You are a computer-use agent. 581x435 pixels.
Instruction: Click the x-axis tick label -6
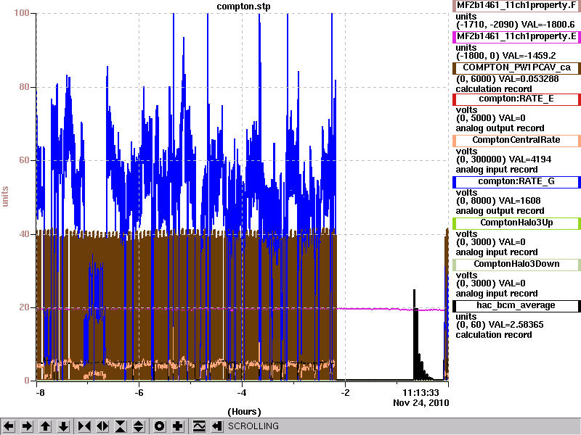pos(139,393)
